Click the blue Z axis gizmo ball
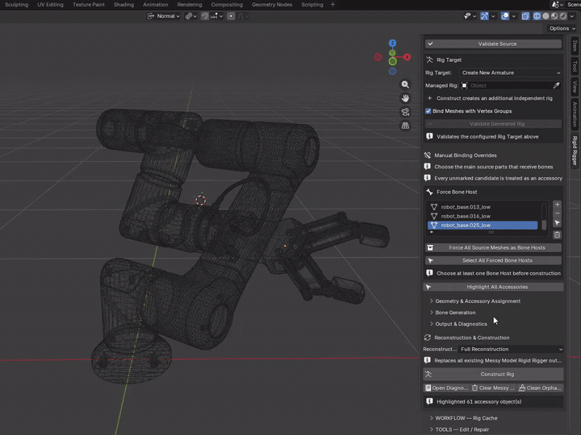 [x=392, y=43]
